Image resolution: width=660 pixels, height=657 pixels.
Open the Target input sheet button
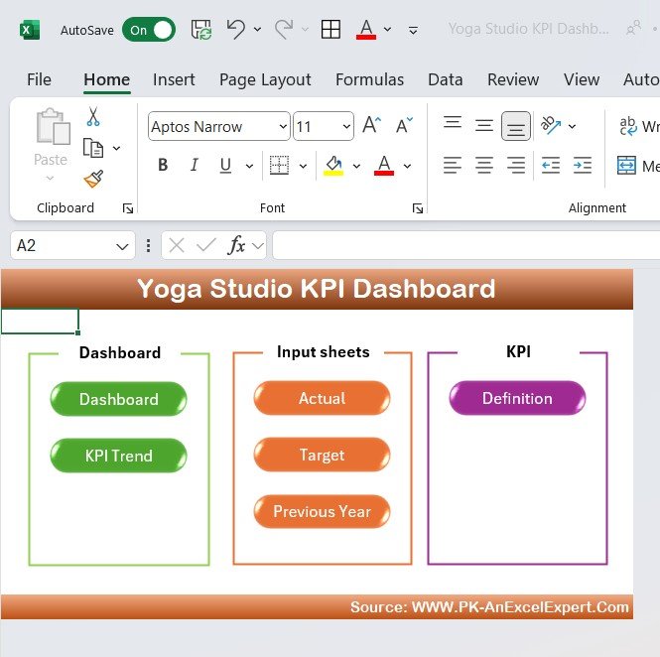click(322, 455)
